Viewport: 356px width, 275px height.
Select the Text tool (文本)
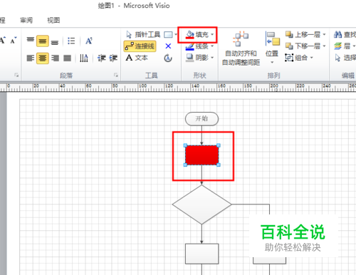tap(137, 58)
